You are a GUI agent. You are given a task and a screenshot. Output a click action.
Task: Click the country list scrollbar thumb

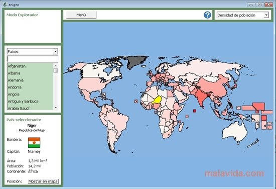[x=56, y=70]
